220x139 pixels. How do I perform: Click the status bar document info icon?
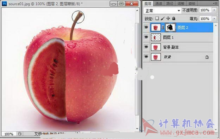click(20, 134)
